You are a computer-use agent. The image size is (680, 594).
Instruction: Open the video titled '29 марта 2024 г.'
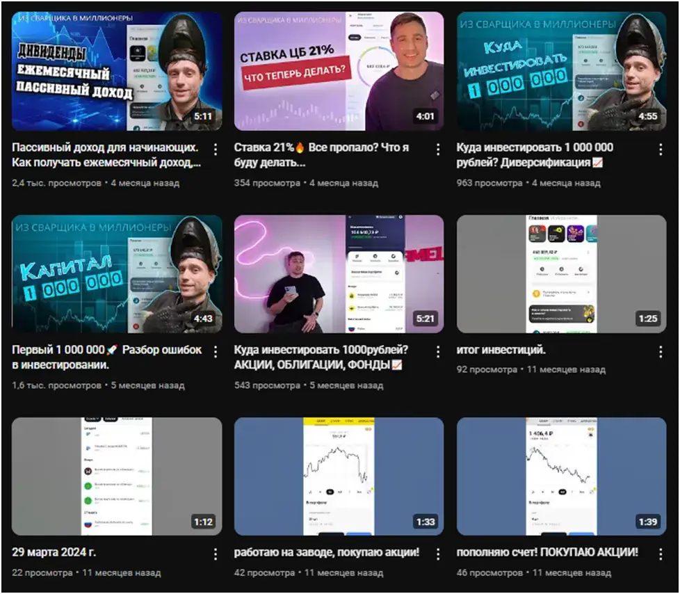pos(54,552)
